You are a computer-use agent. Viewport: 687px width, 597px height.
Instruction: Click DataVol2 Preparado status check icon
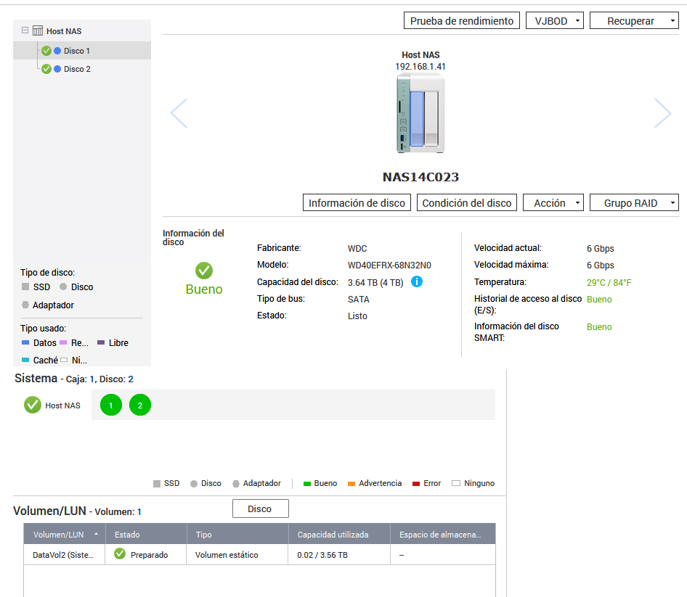120,554
